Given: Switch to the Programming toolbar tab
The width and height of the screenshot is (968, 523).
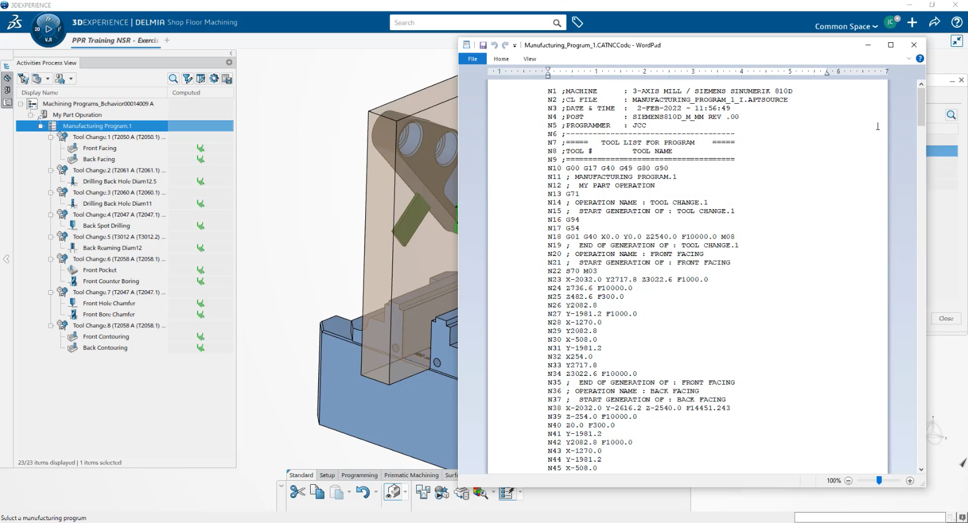Looking at the screenshot, I should click(359, 475).
